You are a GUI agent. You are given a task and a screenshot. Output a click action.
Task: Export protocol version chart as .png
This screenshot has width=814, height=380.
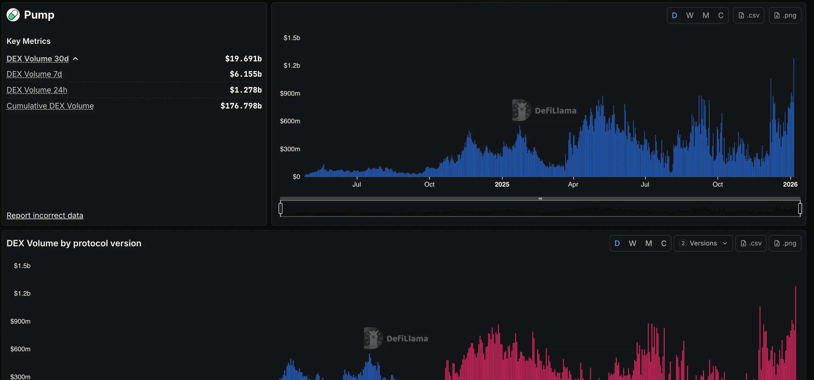(x=785, y=243)
